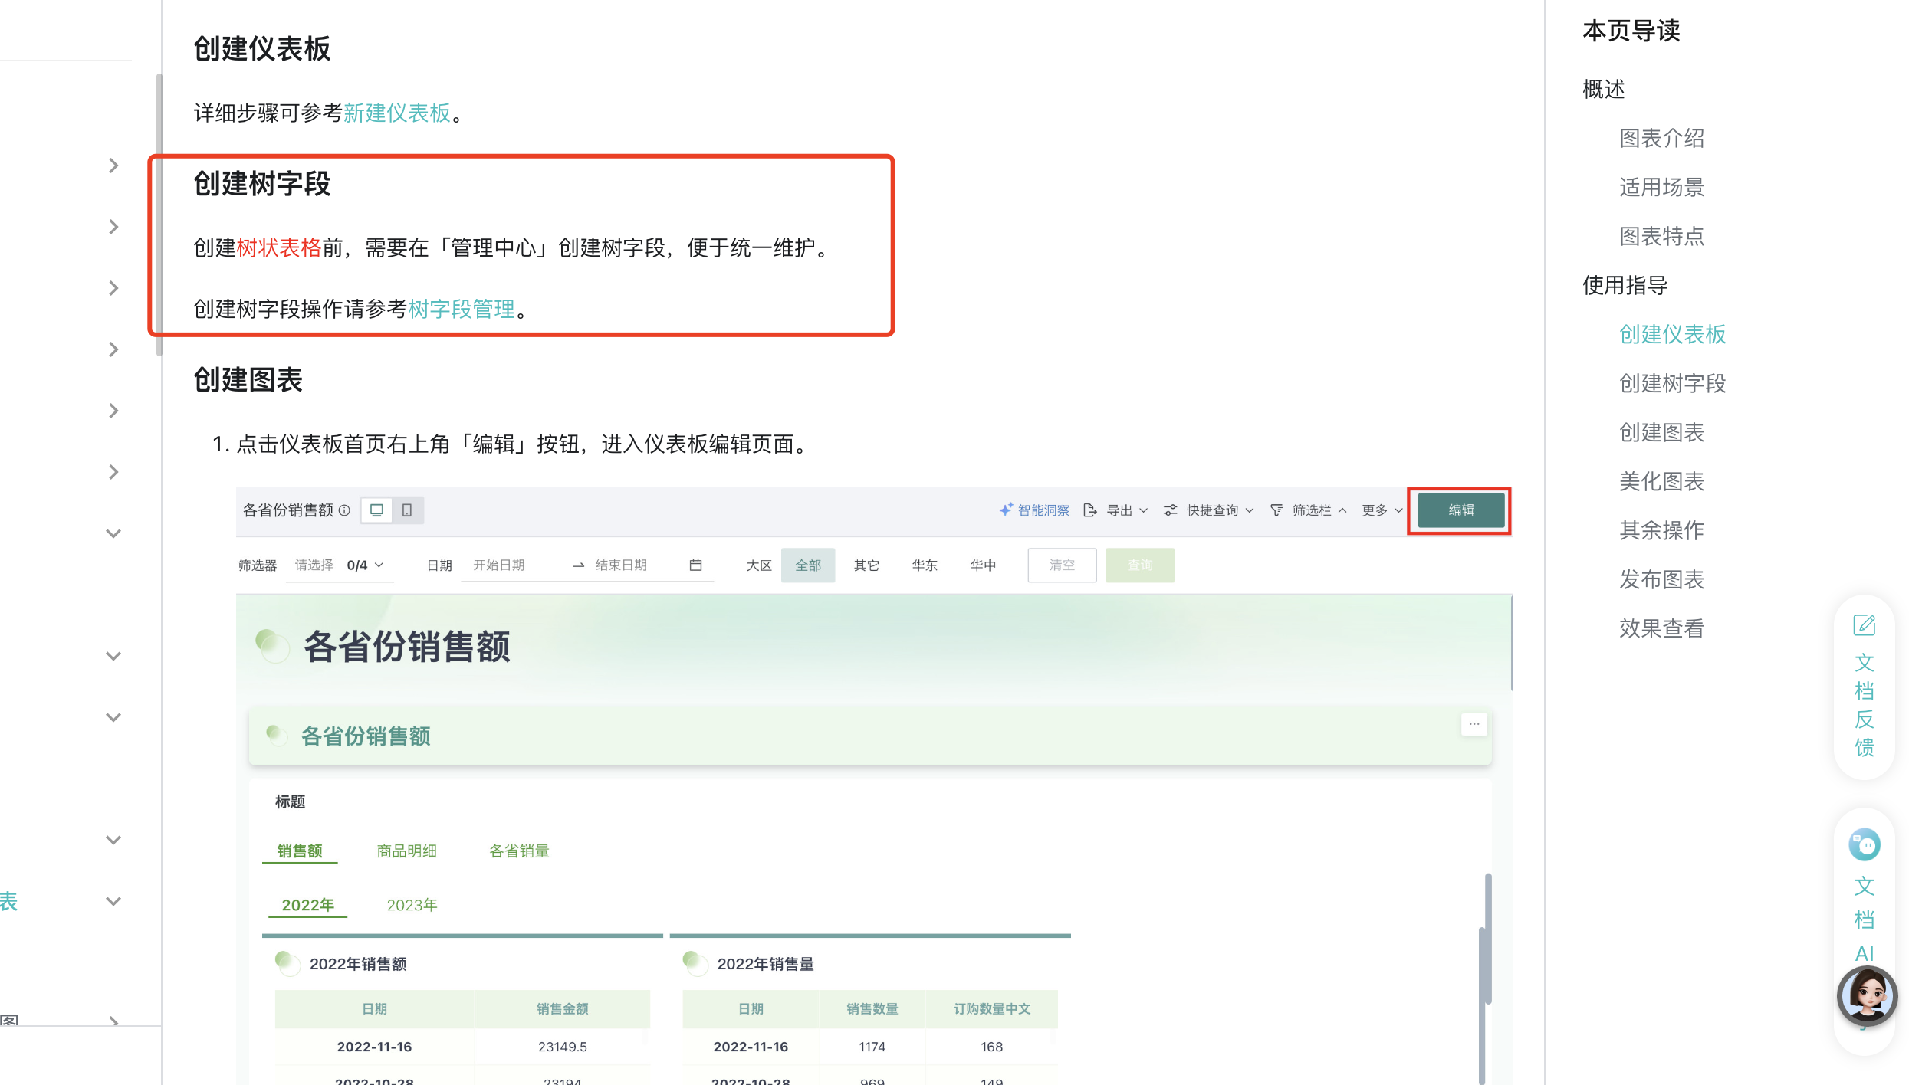Image resolution: width=1909 pixels, height=1085 pixels.
Task: Open the calendar icon in the date filter
Action: [695, 565]
